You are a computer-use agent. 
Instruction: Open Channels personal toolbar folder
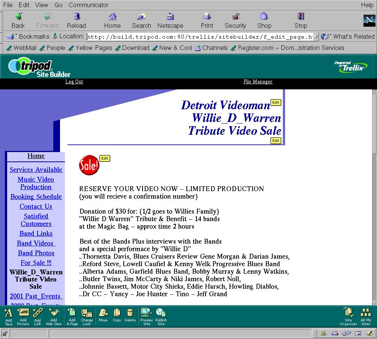point(211,48)
